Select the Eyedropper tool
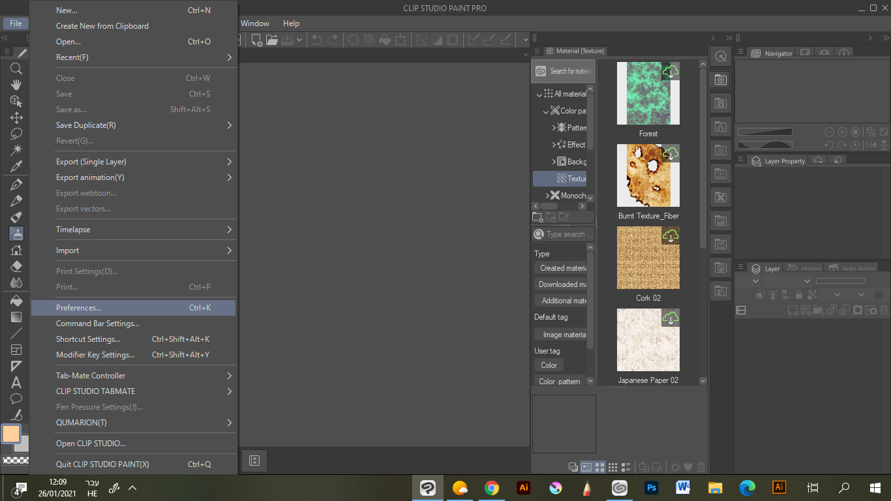Screen dimensions: 891x501 (16, 166)
